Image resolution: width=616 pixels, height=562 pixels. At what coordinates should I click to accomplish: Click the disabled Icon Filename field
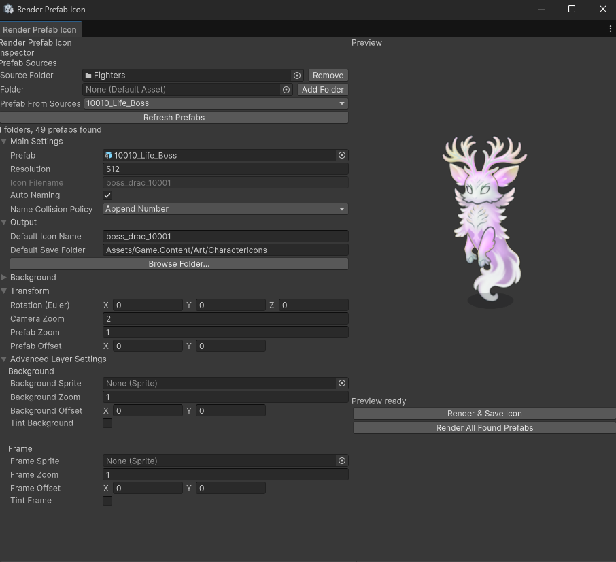[x=226, y=183]
